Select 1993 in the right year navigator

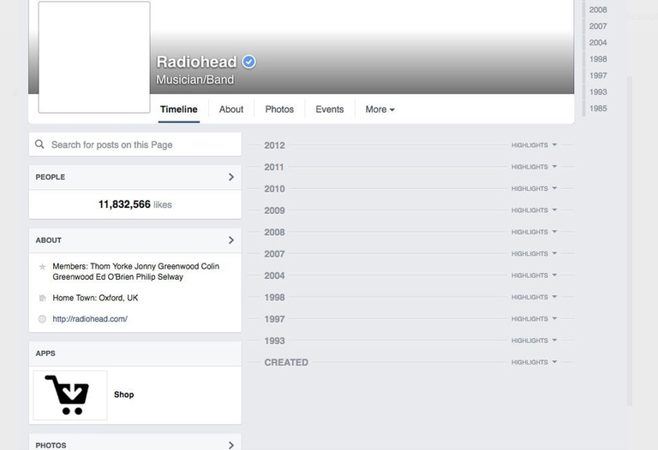[598, 92]
